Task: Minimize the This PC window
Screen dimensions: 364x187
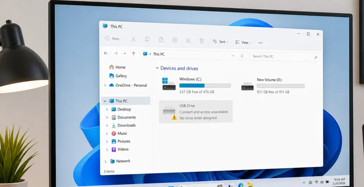Action: click(298, 33)
